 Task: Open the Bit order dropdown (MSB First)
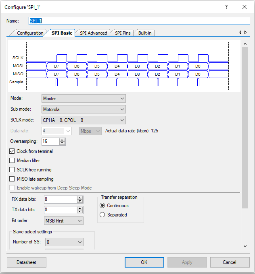tap(64, 221)
